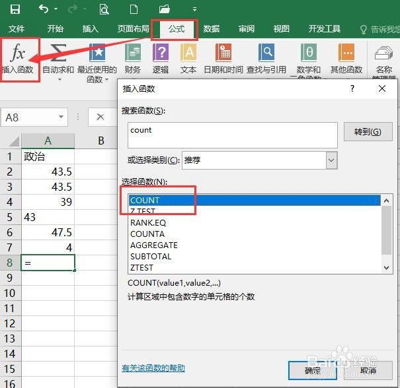Select ZTEST in function list
This screenshot has height=388, width=400.
255,268
